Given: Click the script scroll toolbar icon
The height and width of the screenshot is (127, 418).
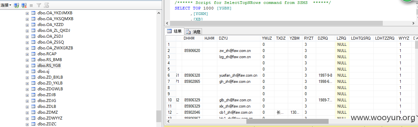Looking at the screenshot, I should 46,5.
